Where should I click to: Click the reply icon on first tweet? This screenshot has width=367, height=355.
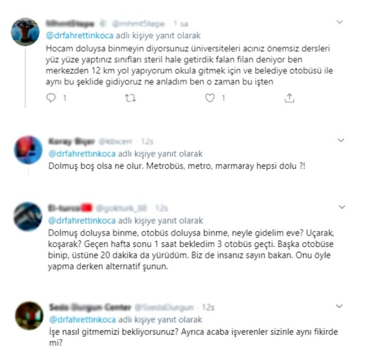tap(51, 98)
